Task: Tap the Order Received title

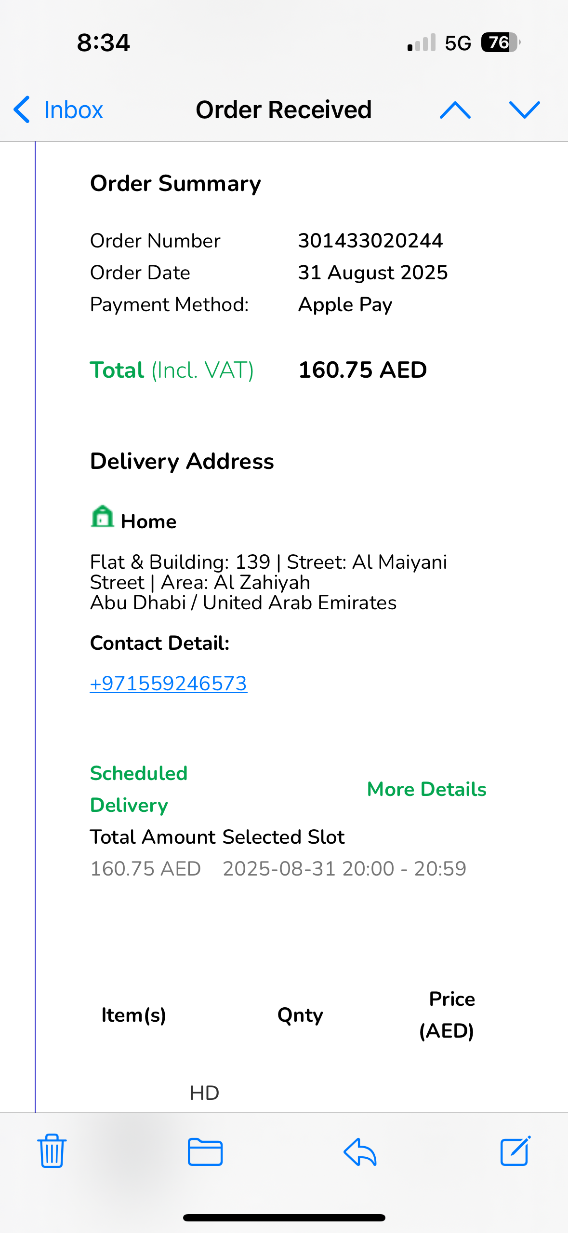Action: pyautogui.click(x=283, y=110)
